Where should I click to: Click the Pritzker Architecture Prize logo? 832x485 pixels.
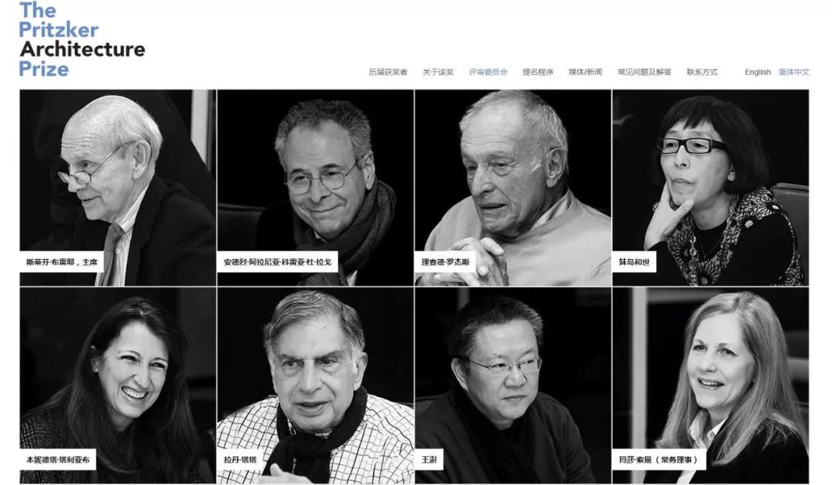click(82, 39)
